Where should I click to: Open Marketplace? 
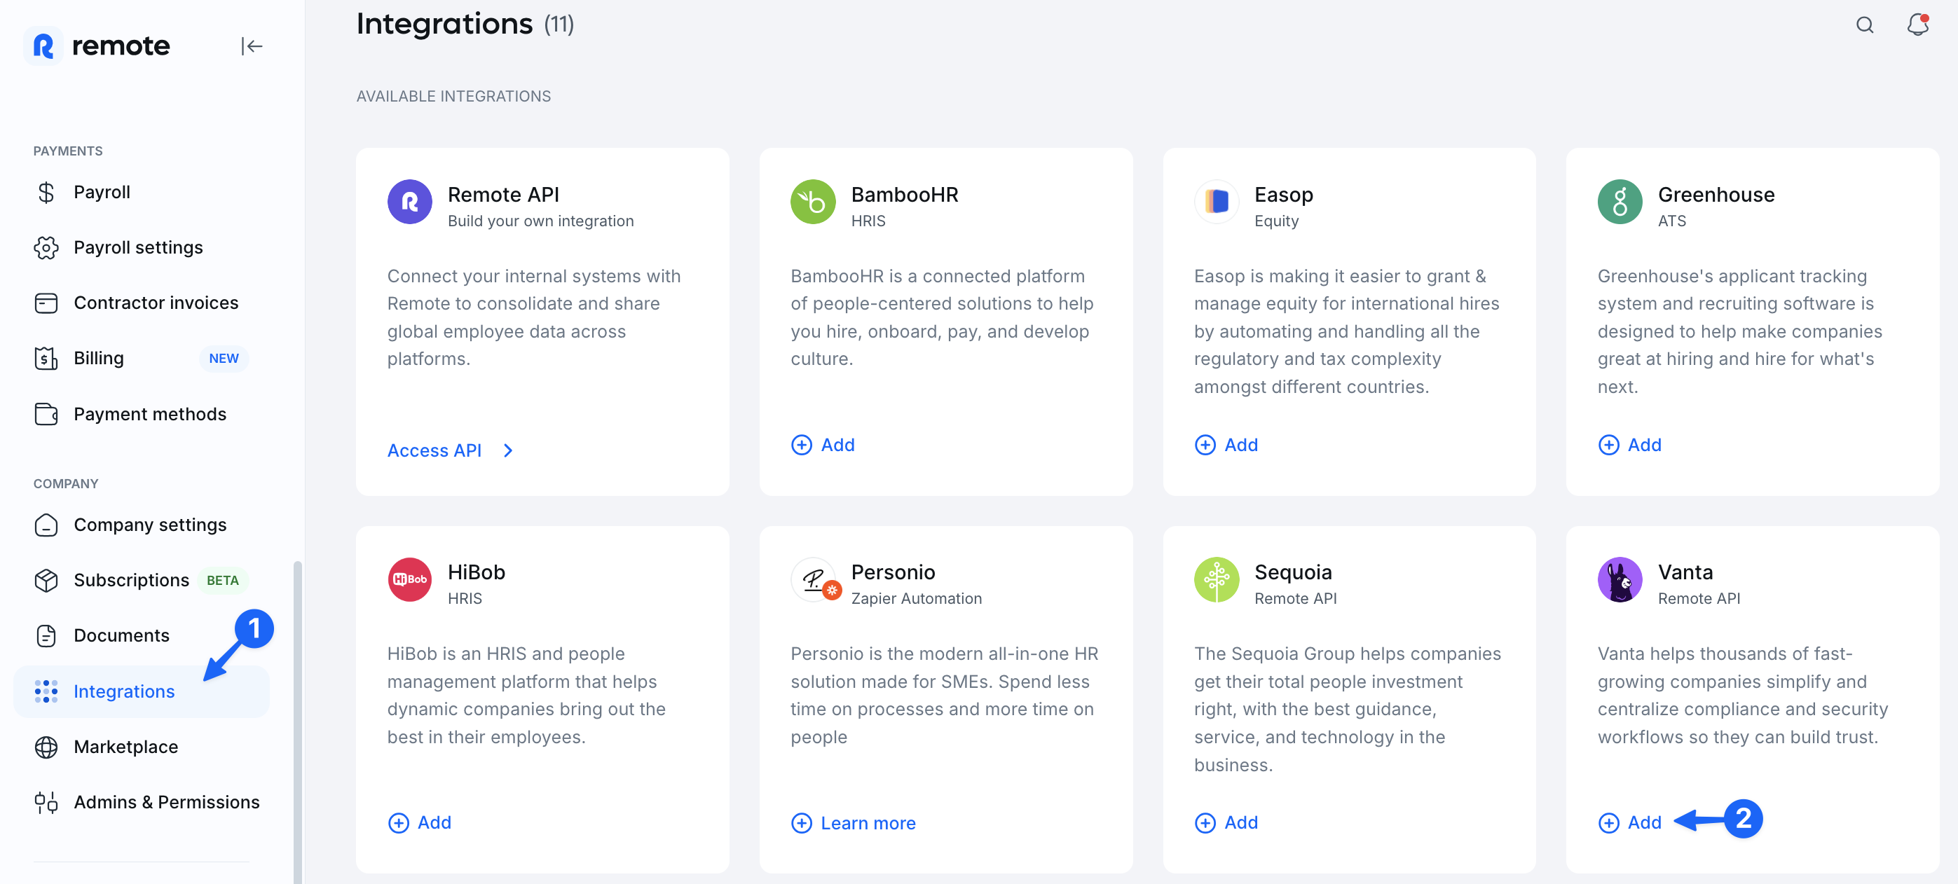pyautogui.click(x=142, y=747)
